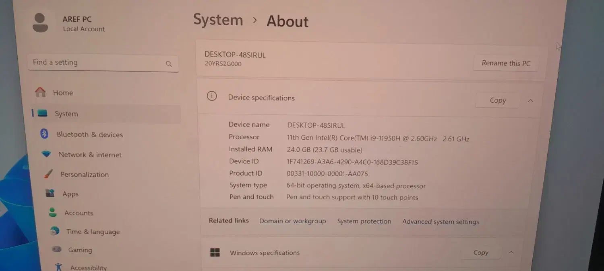Collapse the Device specifications section
The height and width of the screenshot is (271, 604).
tap(530, 101)
